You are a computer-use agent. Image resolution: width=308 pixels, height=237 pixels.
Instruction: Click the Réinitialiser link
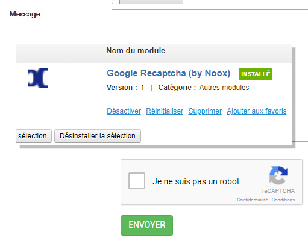(165, 111)
